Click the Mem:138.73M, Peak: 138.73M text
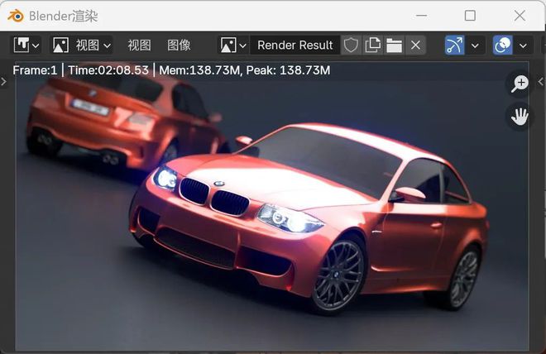 tap(244, 70)
